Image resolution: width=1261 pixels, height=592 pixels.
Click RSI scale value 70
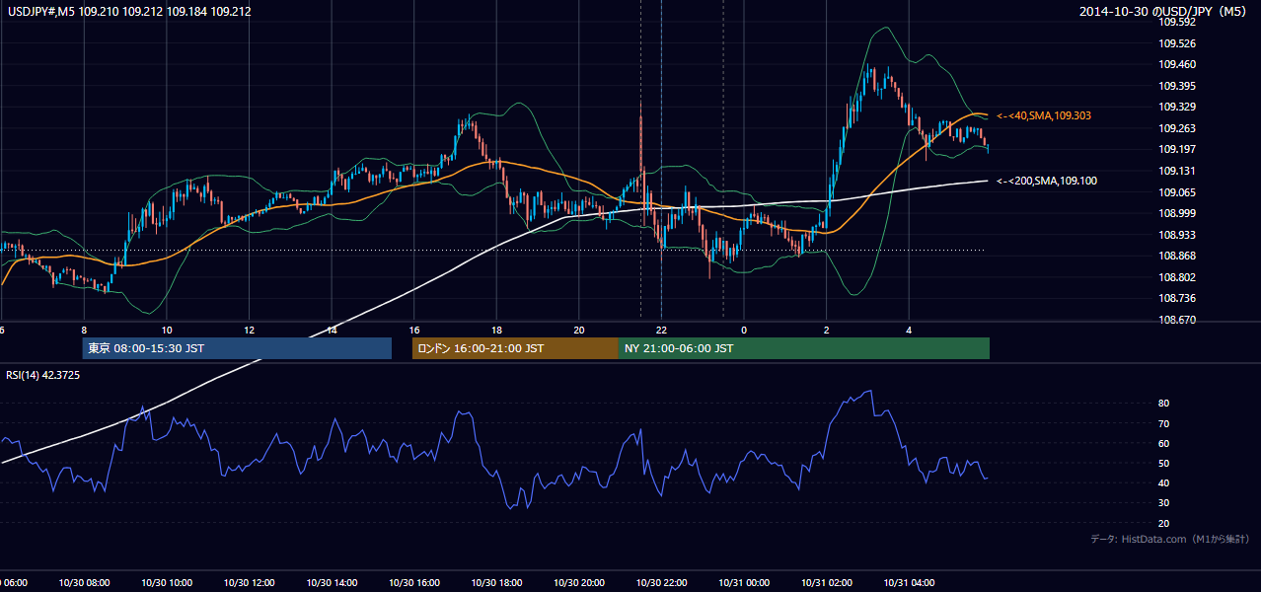click(x=1164, y=423)
